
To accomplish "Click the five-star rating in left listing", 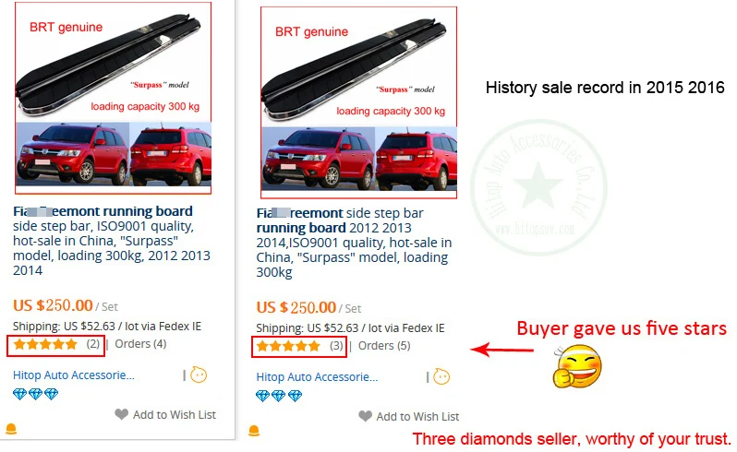I will pos(45,344).
